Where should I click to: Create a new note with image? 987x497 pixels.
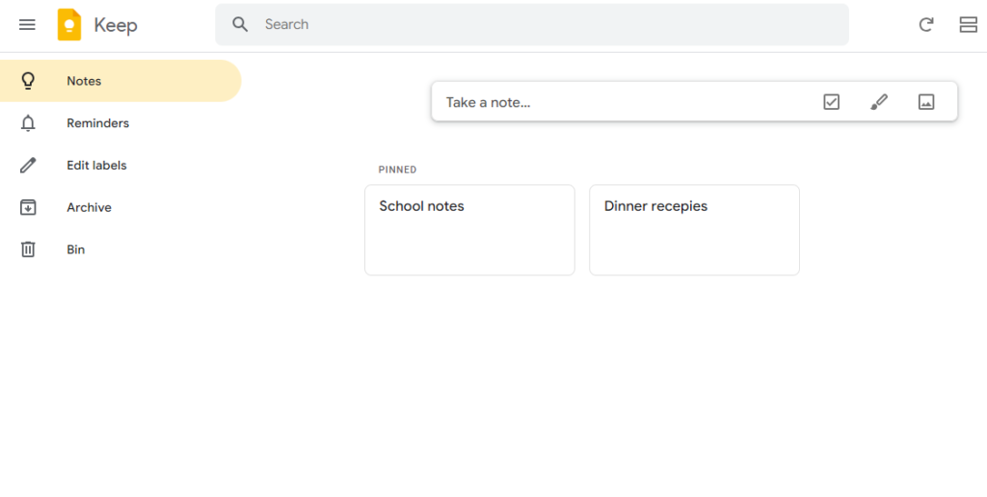tap(926, 102)
